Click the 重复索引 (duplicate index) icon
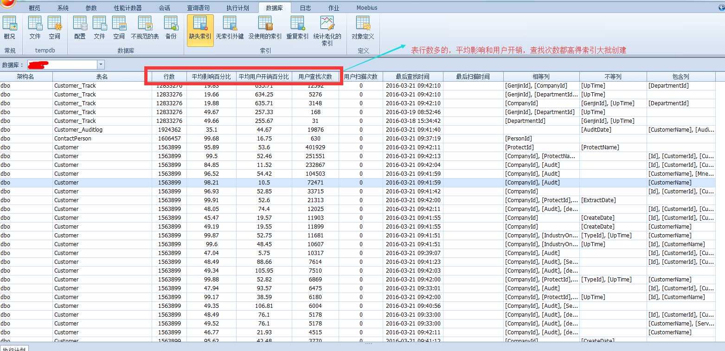 297,29
